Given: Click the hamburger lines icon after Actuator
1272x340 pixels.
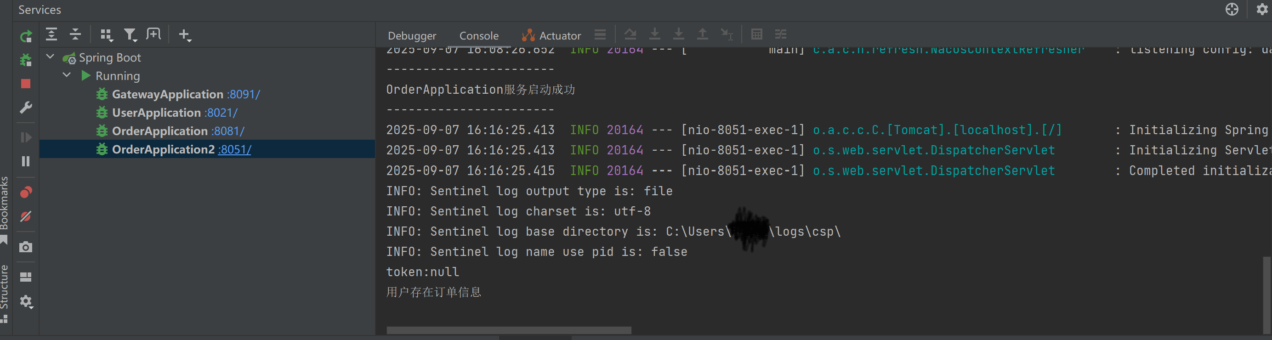Looking at the screenshot, I should 600,34.
